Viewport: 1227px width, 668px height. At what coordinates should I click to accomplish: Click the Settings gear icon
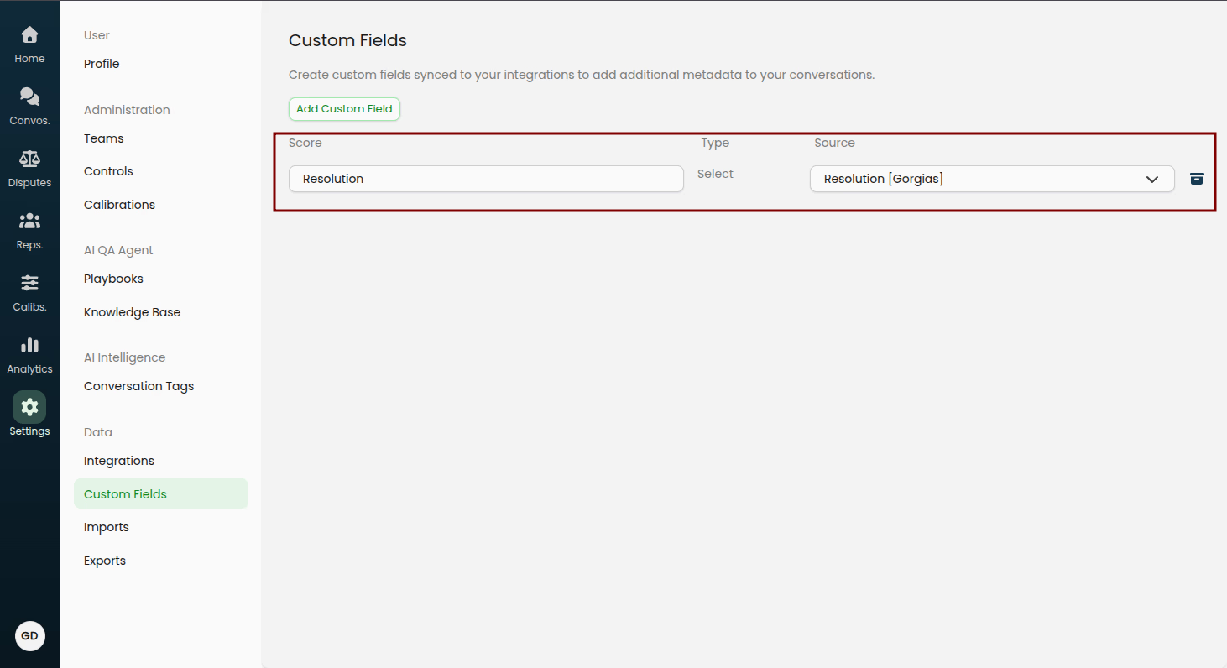[29, 408]
